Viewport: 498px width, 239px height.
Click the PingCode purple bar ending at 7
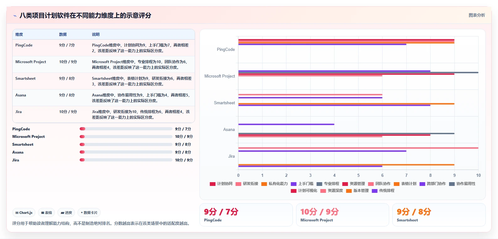coord(322,44)
